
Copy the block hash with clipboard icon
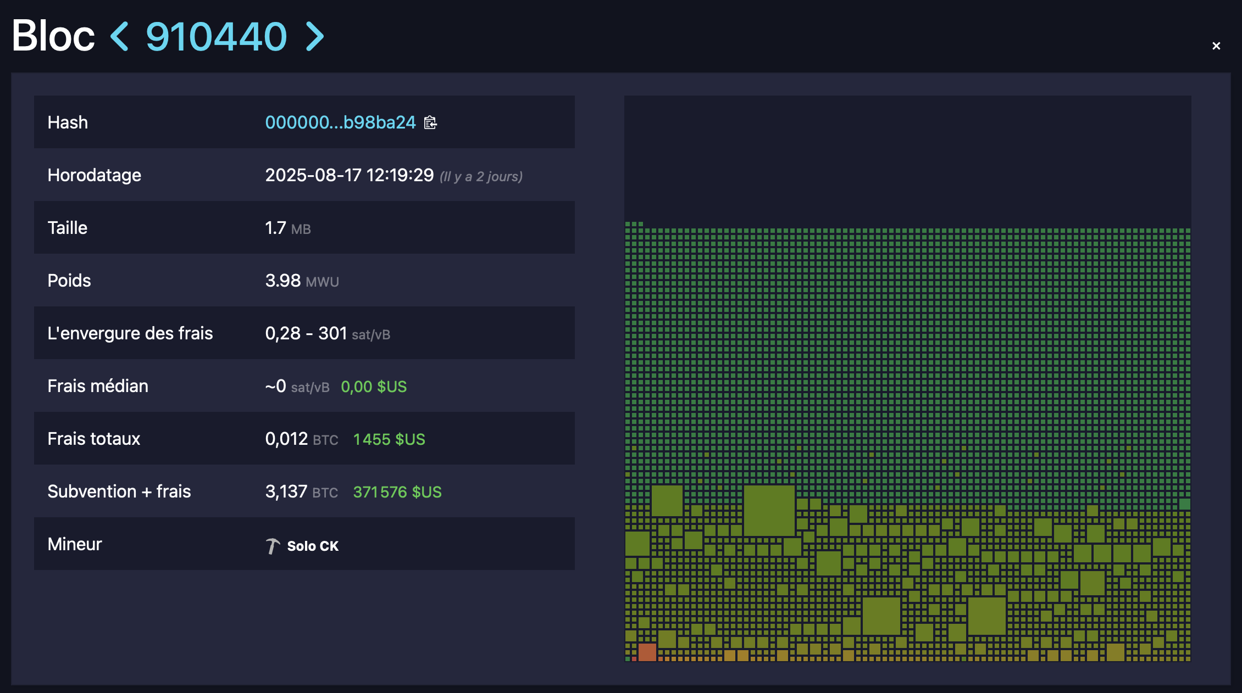pyautogui.click(x=430, y=122)
